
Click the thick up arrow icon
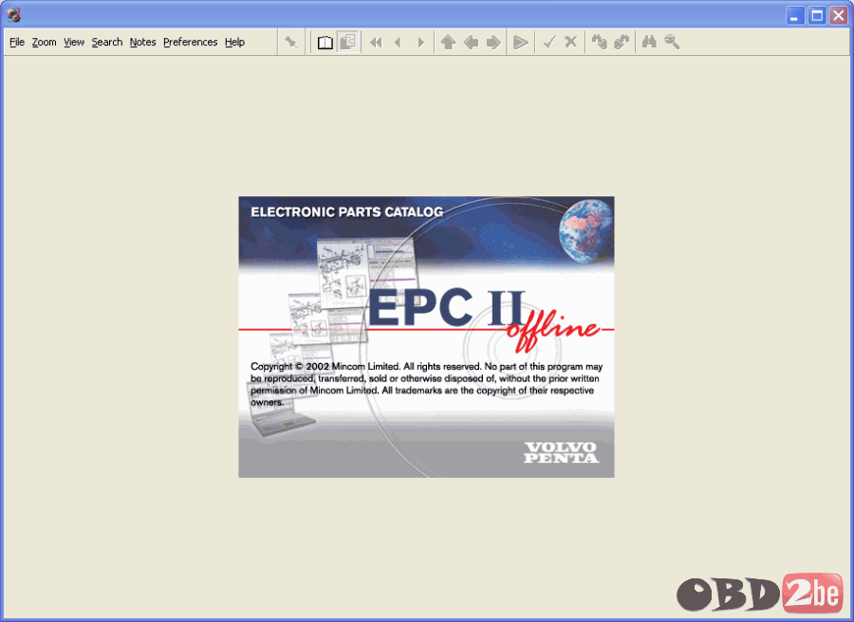tap(448, 42)
